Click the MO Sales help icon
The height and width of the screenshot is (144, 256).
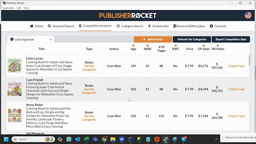tap(218, 45)
